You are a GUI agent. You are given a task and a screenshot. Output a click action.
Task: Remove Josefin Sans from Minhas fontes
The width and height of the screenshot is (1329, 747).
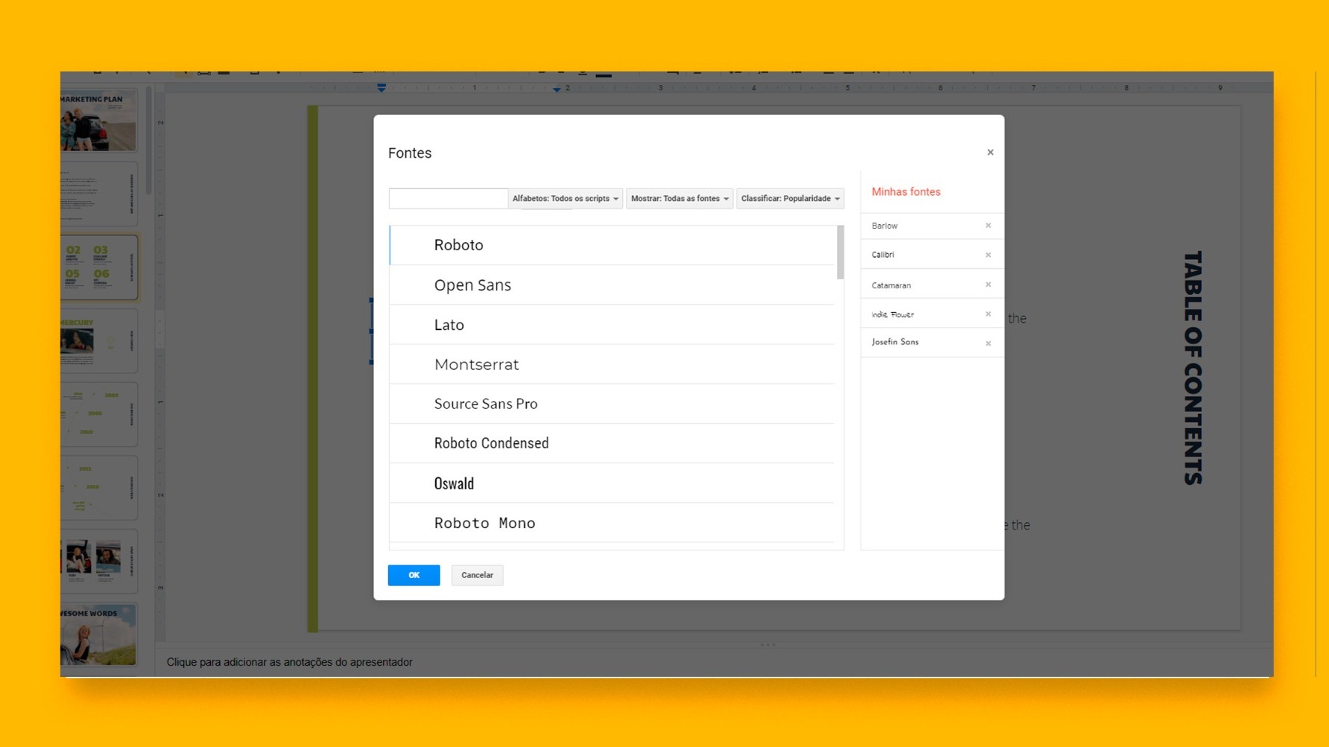point(988,344)
